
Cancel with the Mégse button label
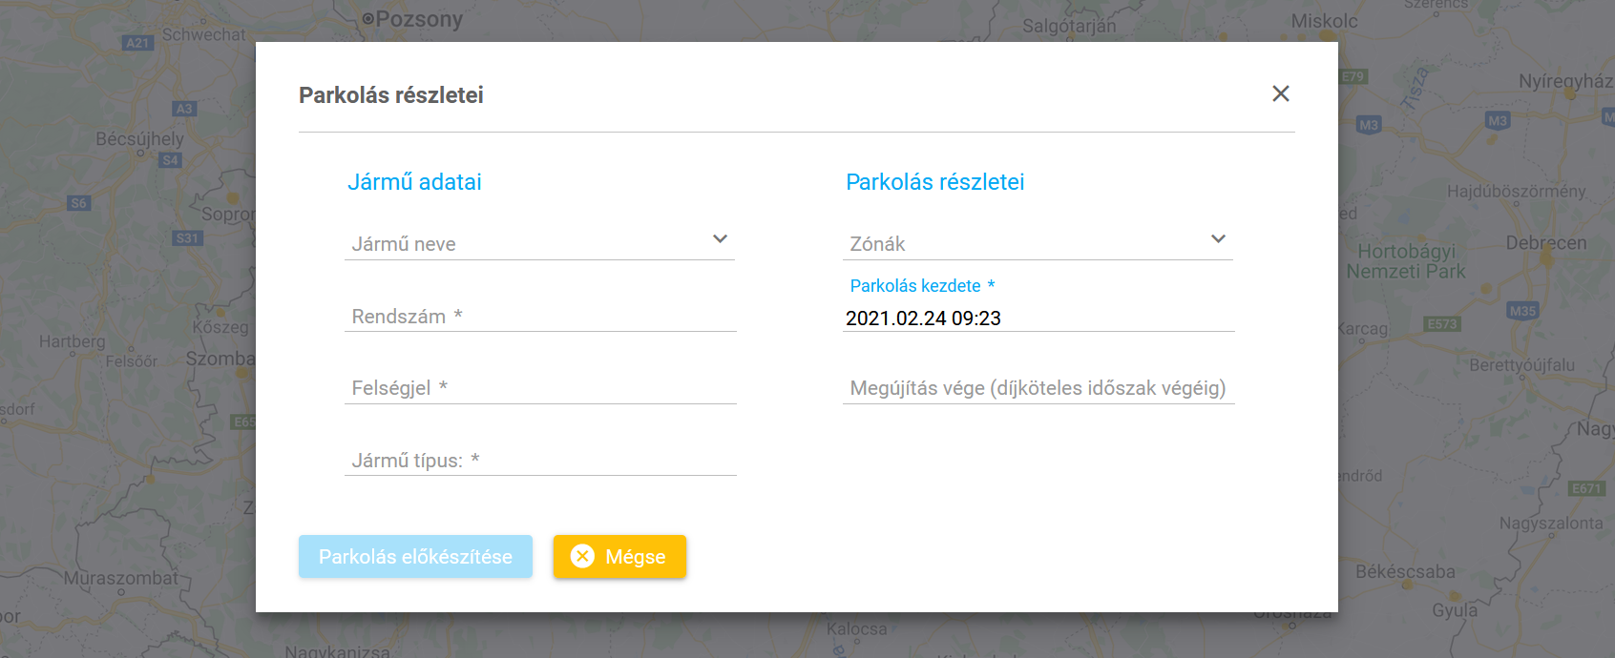coord(635,557)
